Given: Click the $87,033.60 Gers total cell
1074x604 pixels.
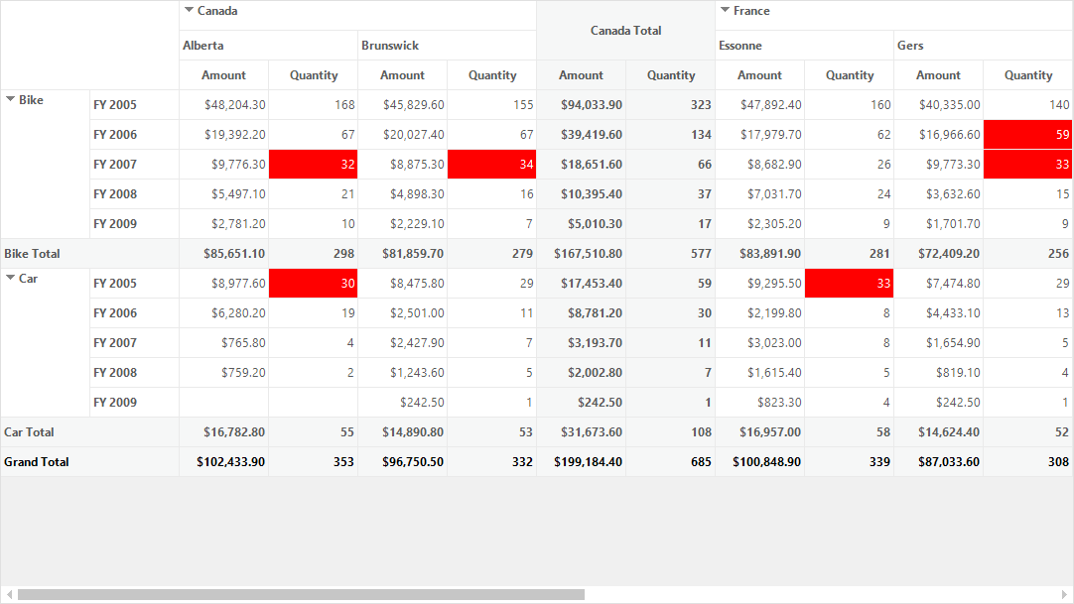Looking at the screenshot, I should [x=939, y=462].
